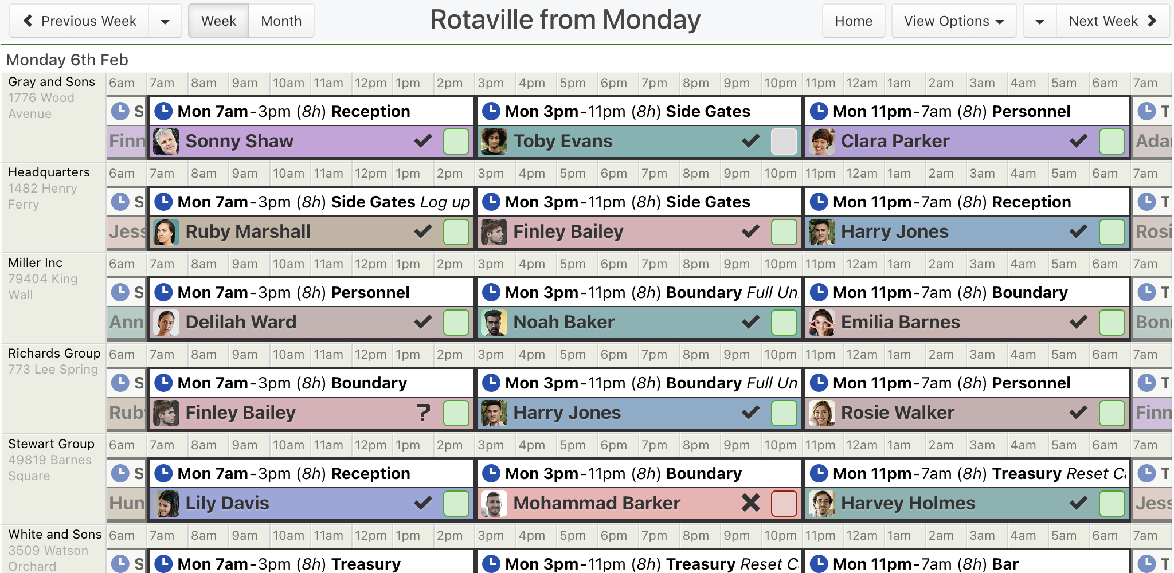The height and width of the screenshot is (573, 1174).
Task: Toggle the grey checkbox beside Toby Evans
Action: [784, 141]
